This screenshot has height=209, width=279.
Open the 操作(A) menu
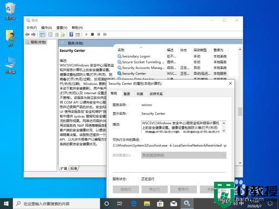[x=46, y=28]
